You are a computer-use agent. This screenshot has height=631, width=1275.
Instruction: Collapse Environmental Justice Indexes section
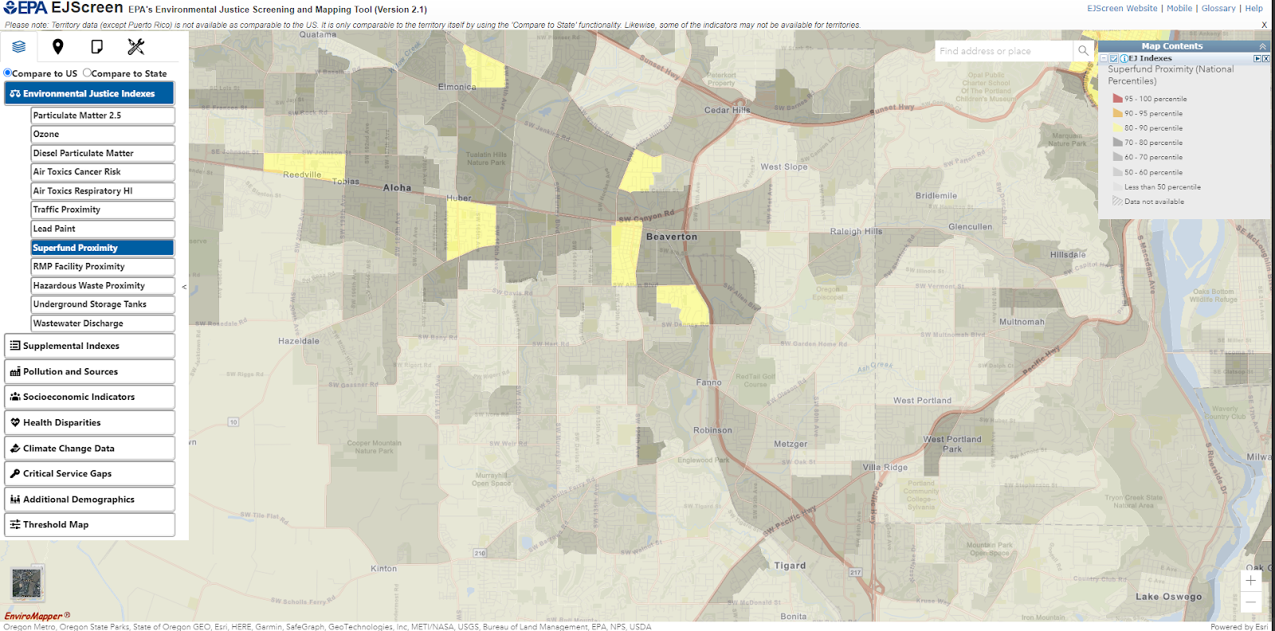point(89,93)
